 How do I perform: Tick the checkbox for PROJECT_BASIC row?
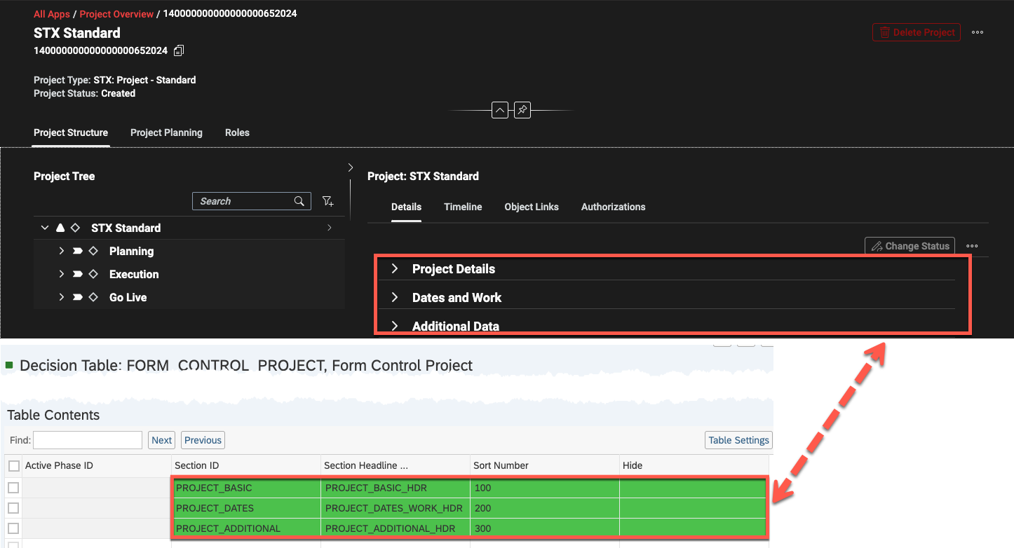(13, 488)
